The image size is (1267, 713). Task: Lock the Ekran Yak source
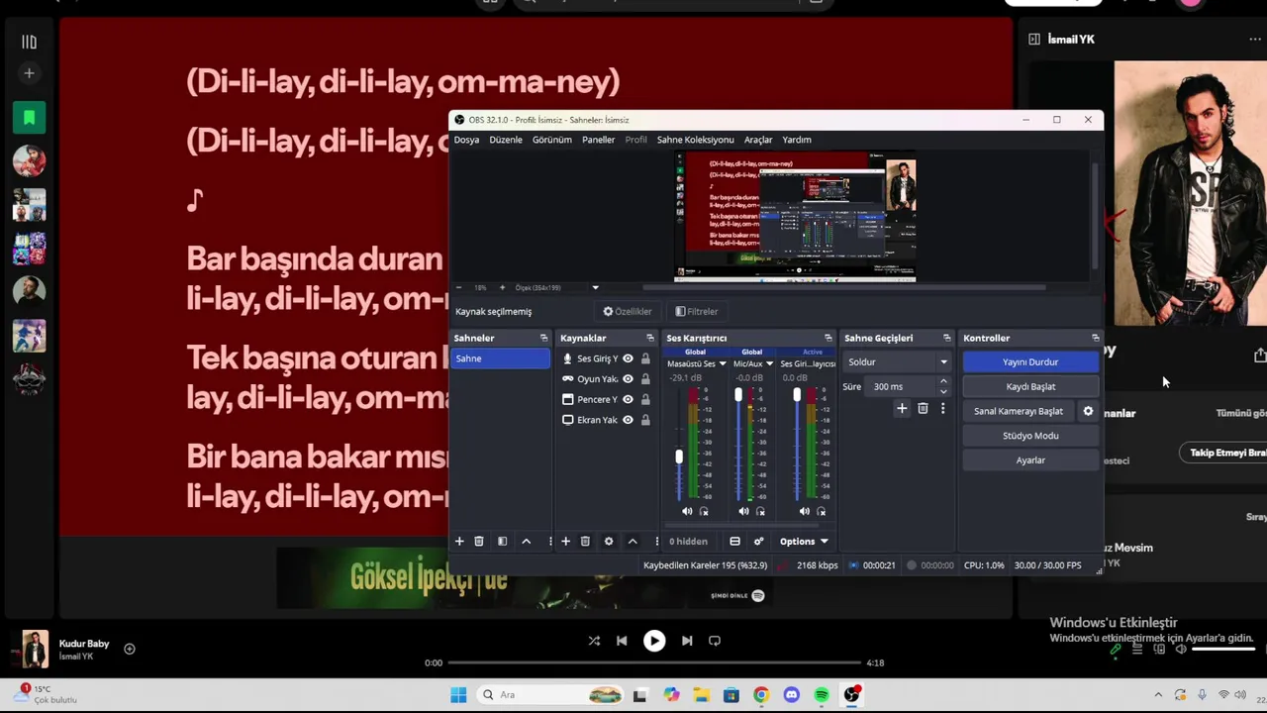tap(645, 420)
